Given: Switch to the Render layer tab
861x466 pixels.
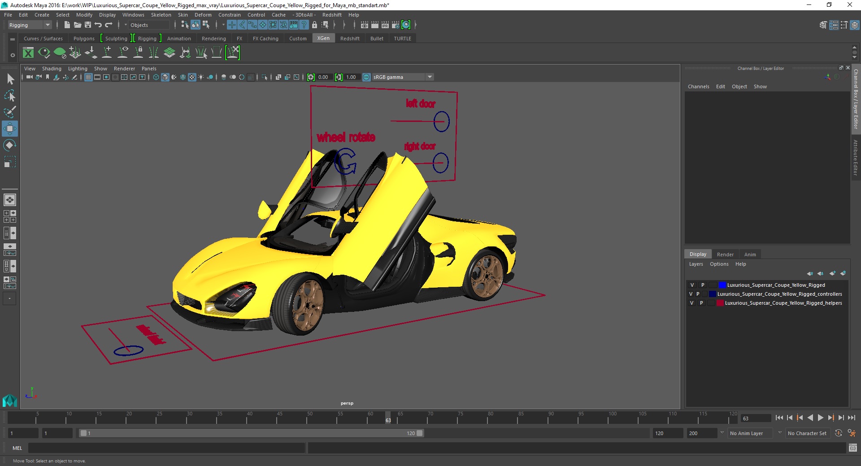Looking at the screenshot, I should tap(725, 255).
